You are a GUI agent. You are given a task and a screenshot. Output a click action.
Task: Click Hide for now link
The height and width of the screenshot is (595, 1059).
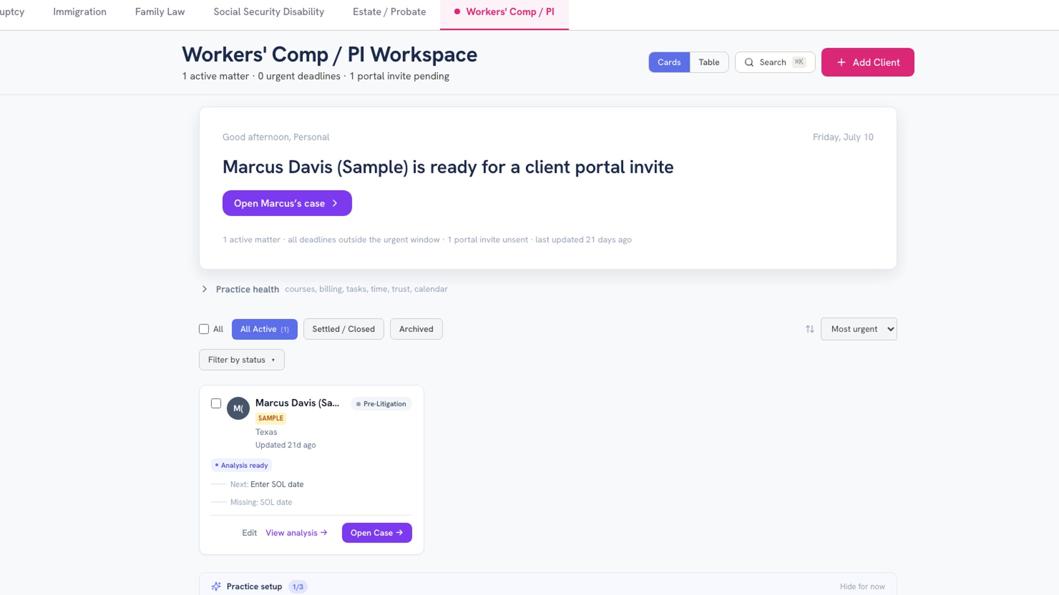(862, 587)
